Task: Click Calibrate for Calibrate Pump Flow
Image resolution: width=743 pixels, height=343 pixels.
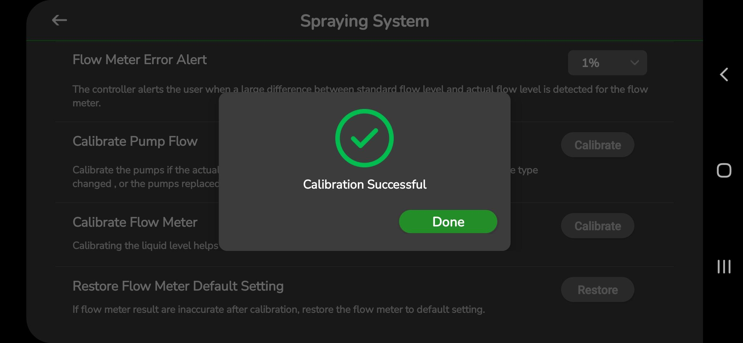Action: click(597, 145)
